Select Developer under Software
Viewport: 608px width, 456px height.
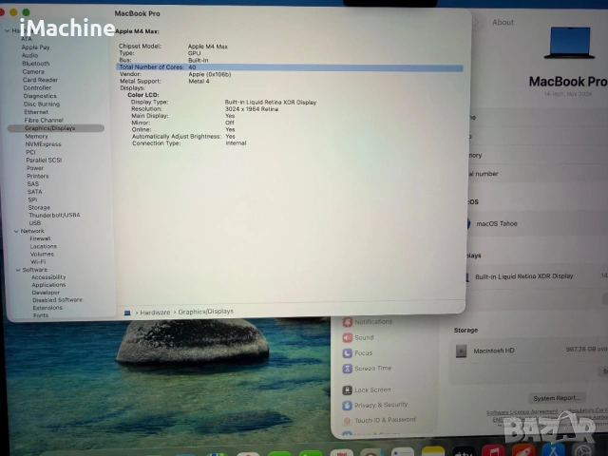(x=46, y=293)
